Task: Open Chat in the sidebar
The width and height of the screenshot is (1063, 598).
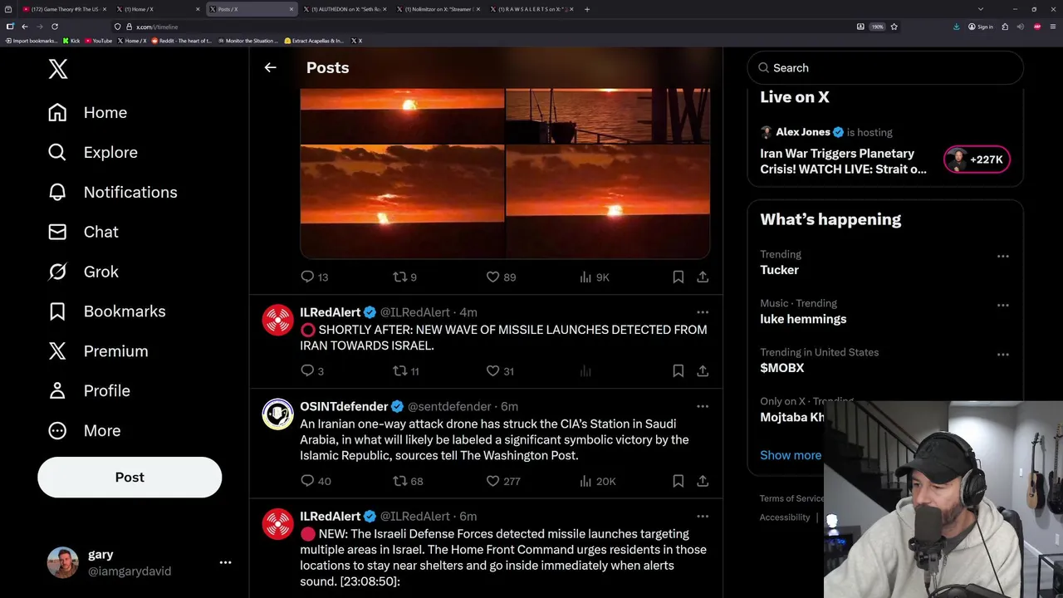Action: click(83, 232)
